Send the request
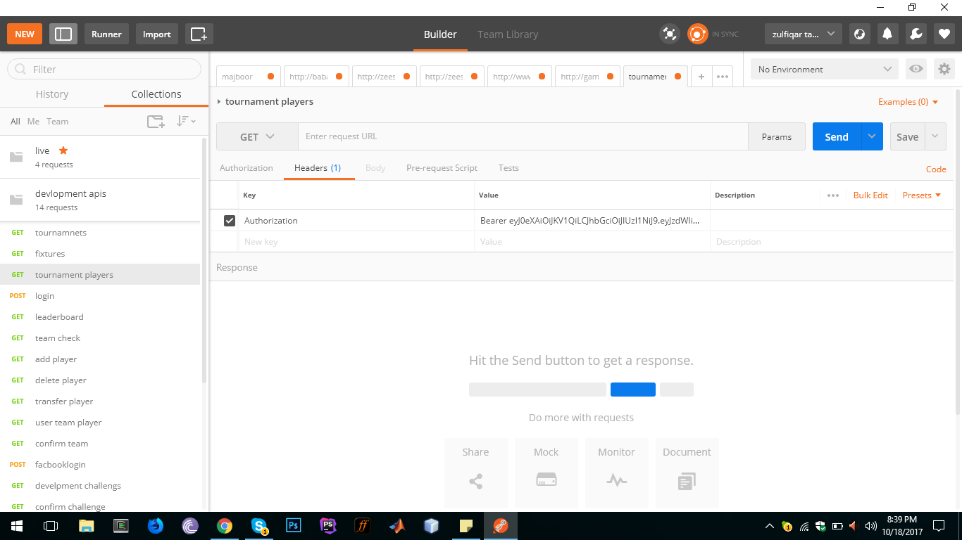Screen dimensions: 962x540 [837, 136]
